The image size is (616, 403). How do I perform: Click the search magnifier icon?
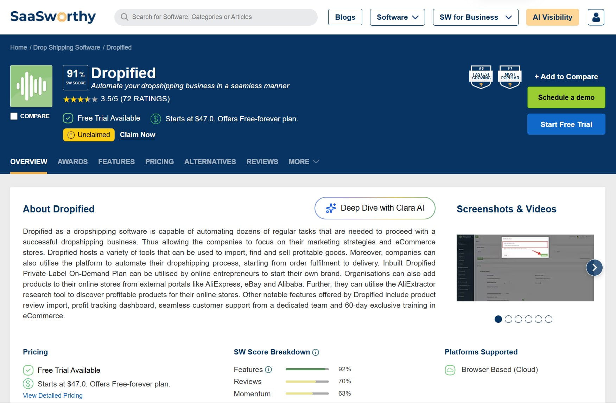[x=124, y=17]
